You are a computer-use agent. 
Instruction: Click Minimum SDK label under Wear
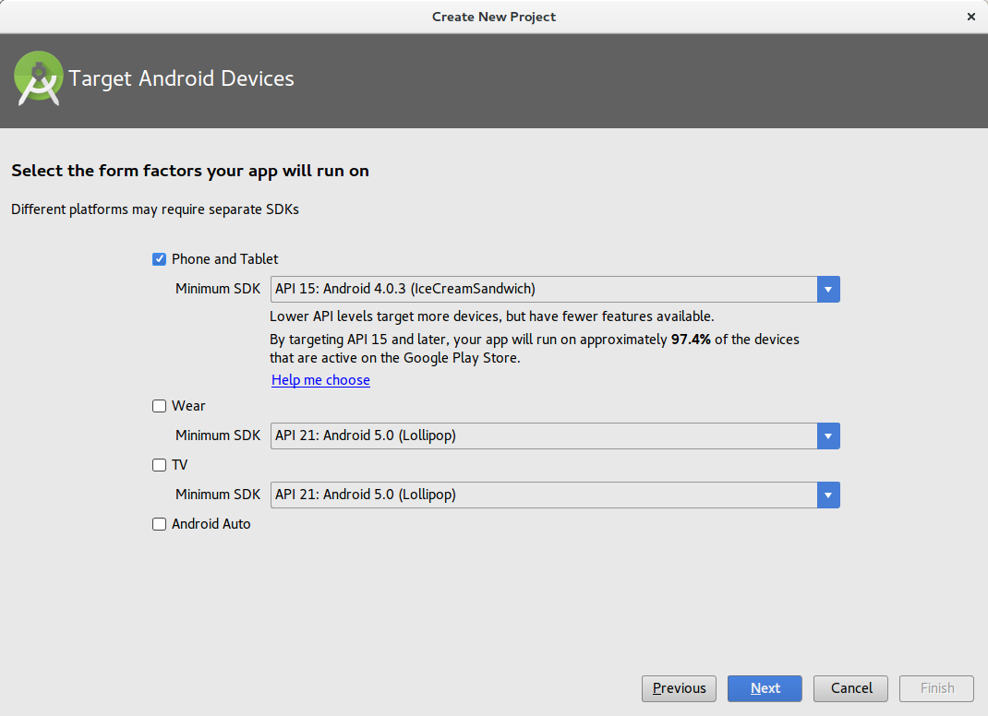pyautogui.click(x=218, y=436)
